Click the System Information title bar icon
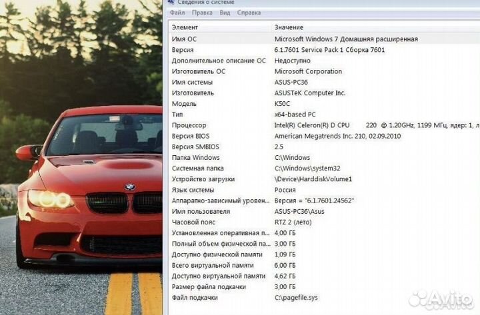 click(x=171, y=2)
